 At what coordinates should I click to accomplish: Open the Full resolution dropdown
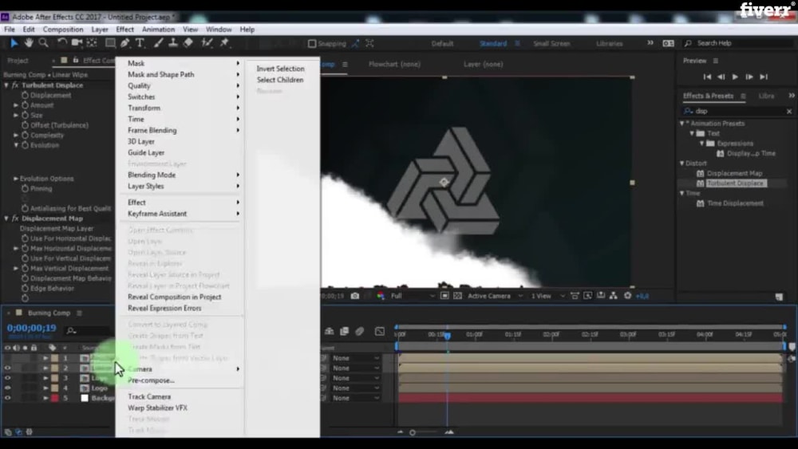coord(413,296)
